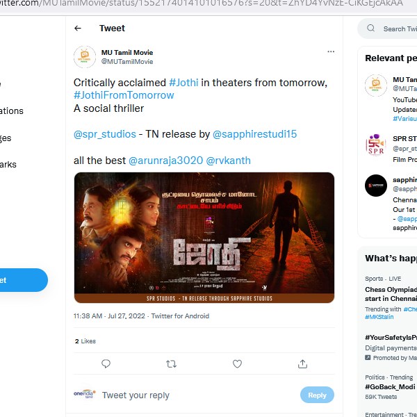Open the share icon under the tweet
417x417 pixels.
(x=302, y=363)
